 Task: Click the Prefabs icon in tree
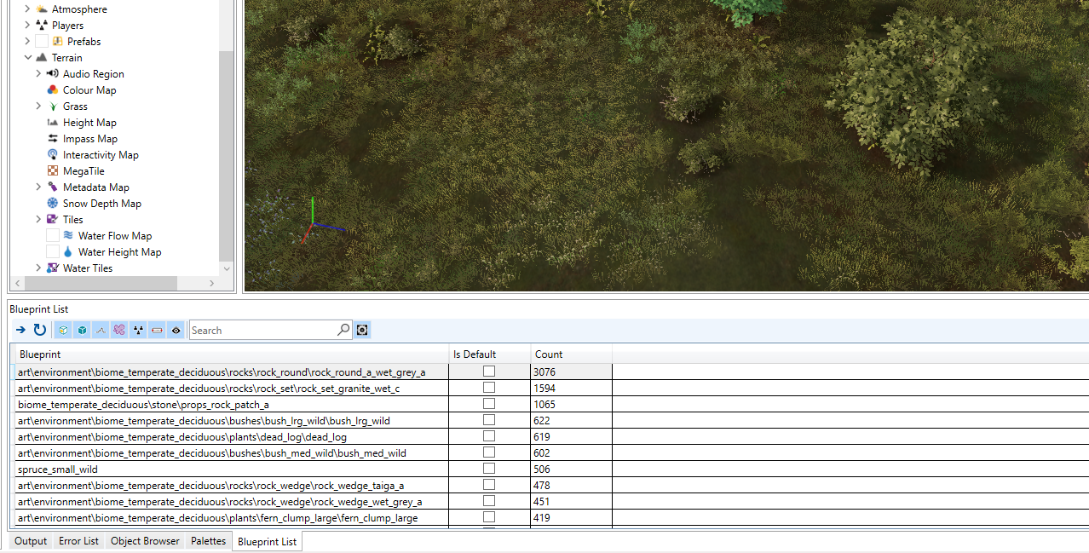(57, 42)
